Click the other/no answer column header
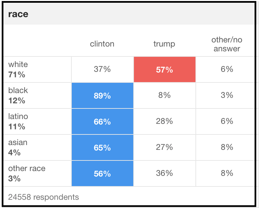 pyautogui.click(x=227, y=44)
